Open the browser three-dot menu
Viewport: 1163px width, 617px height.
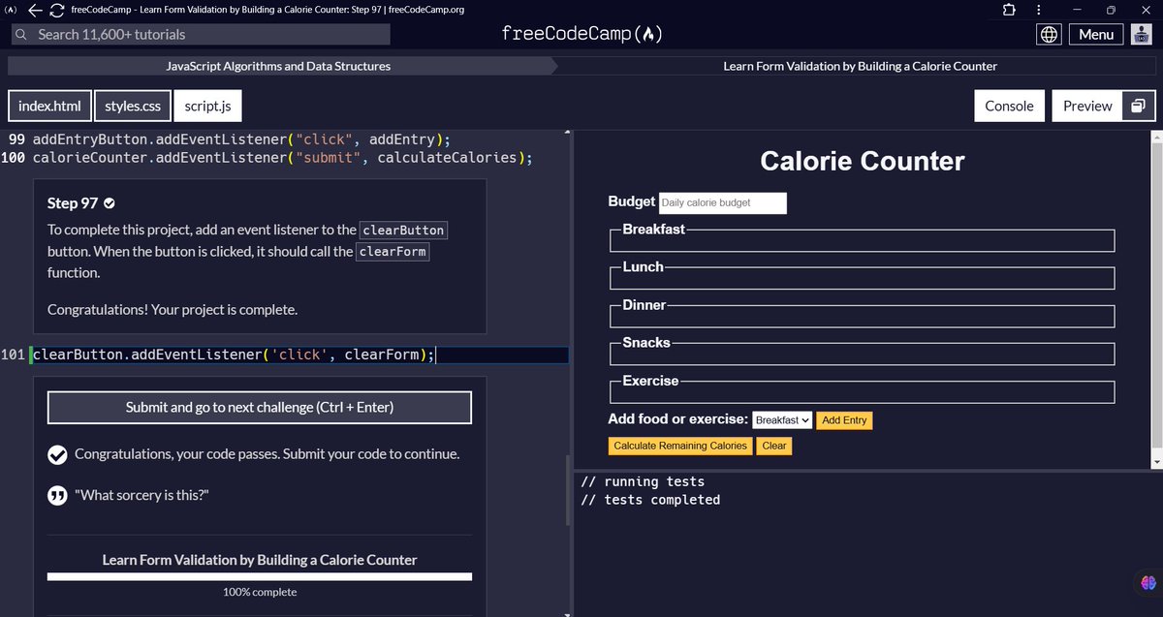coord(1039,10)
